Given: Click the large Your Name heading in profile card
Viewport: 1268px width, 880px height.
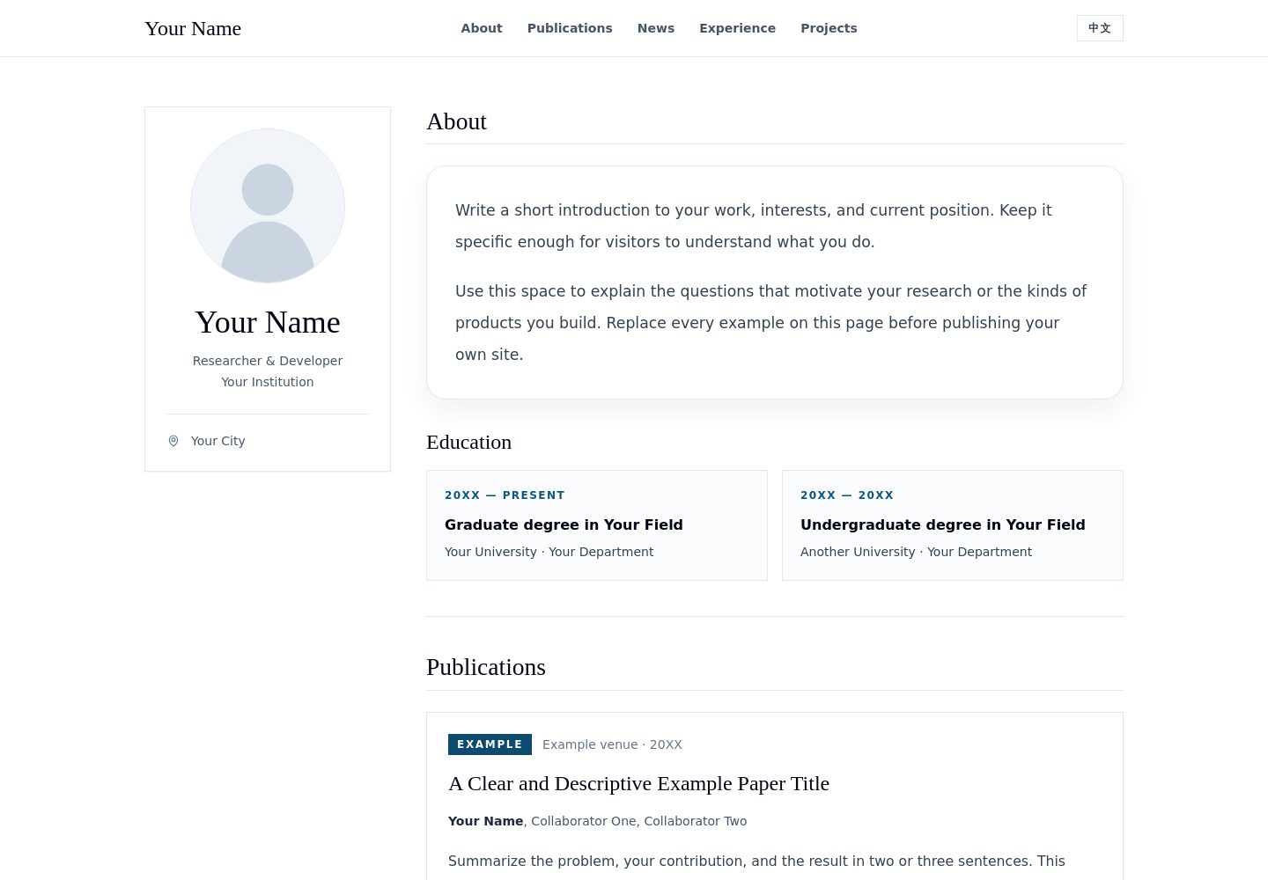Looking at the screenshot, I should tap(268, 322).
